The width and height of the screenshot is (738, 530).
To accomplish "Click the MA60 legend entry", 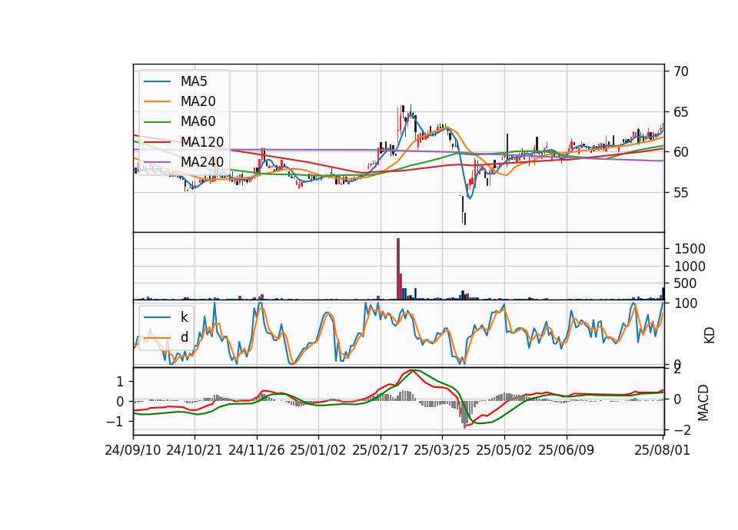I will [180, 121].
